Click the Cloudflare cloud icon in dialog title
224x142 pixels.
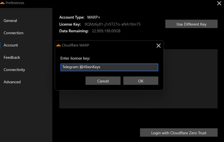[x=58, y=45]
